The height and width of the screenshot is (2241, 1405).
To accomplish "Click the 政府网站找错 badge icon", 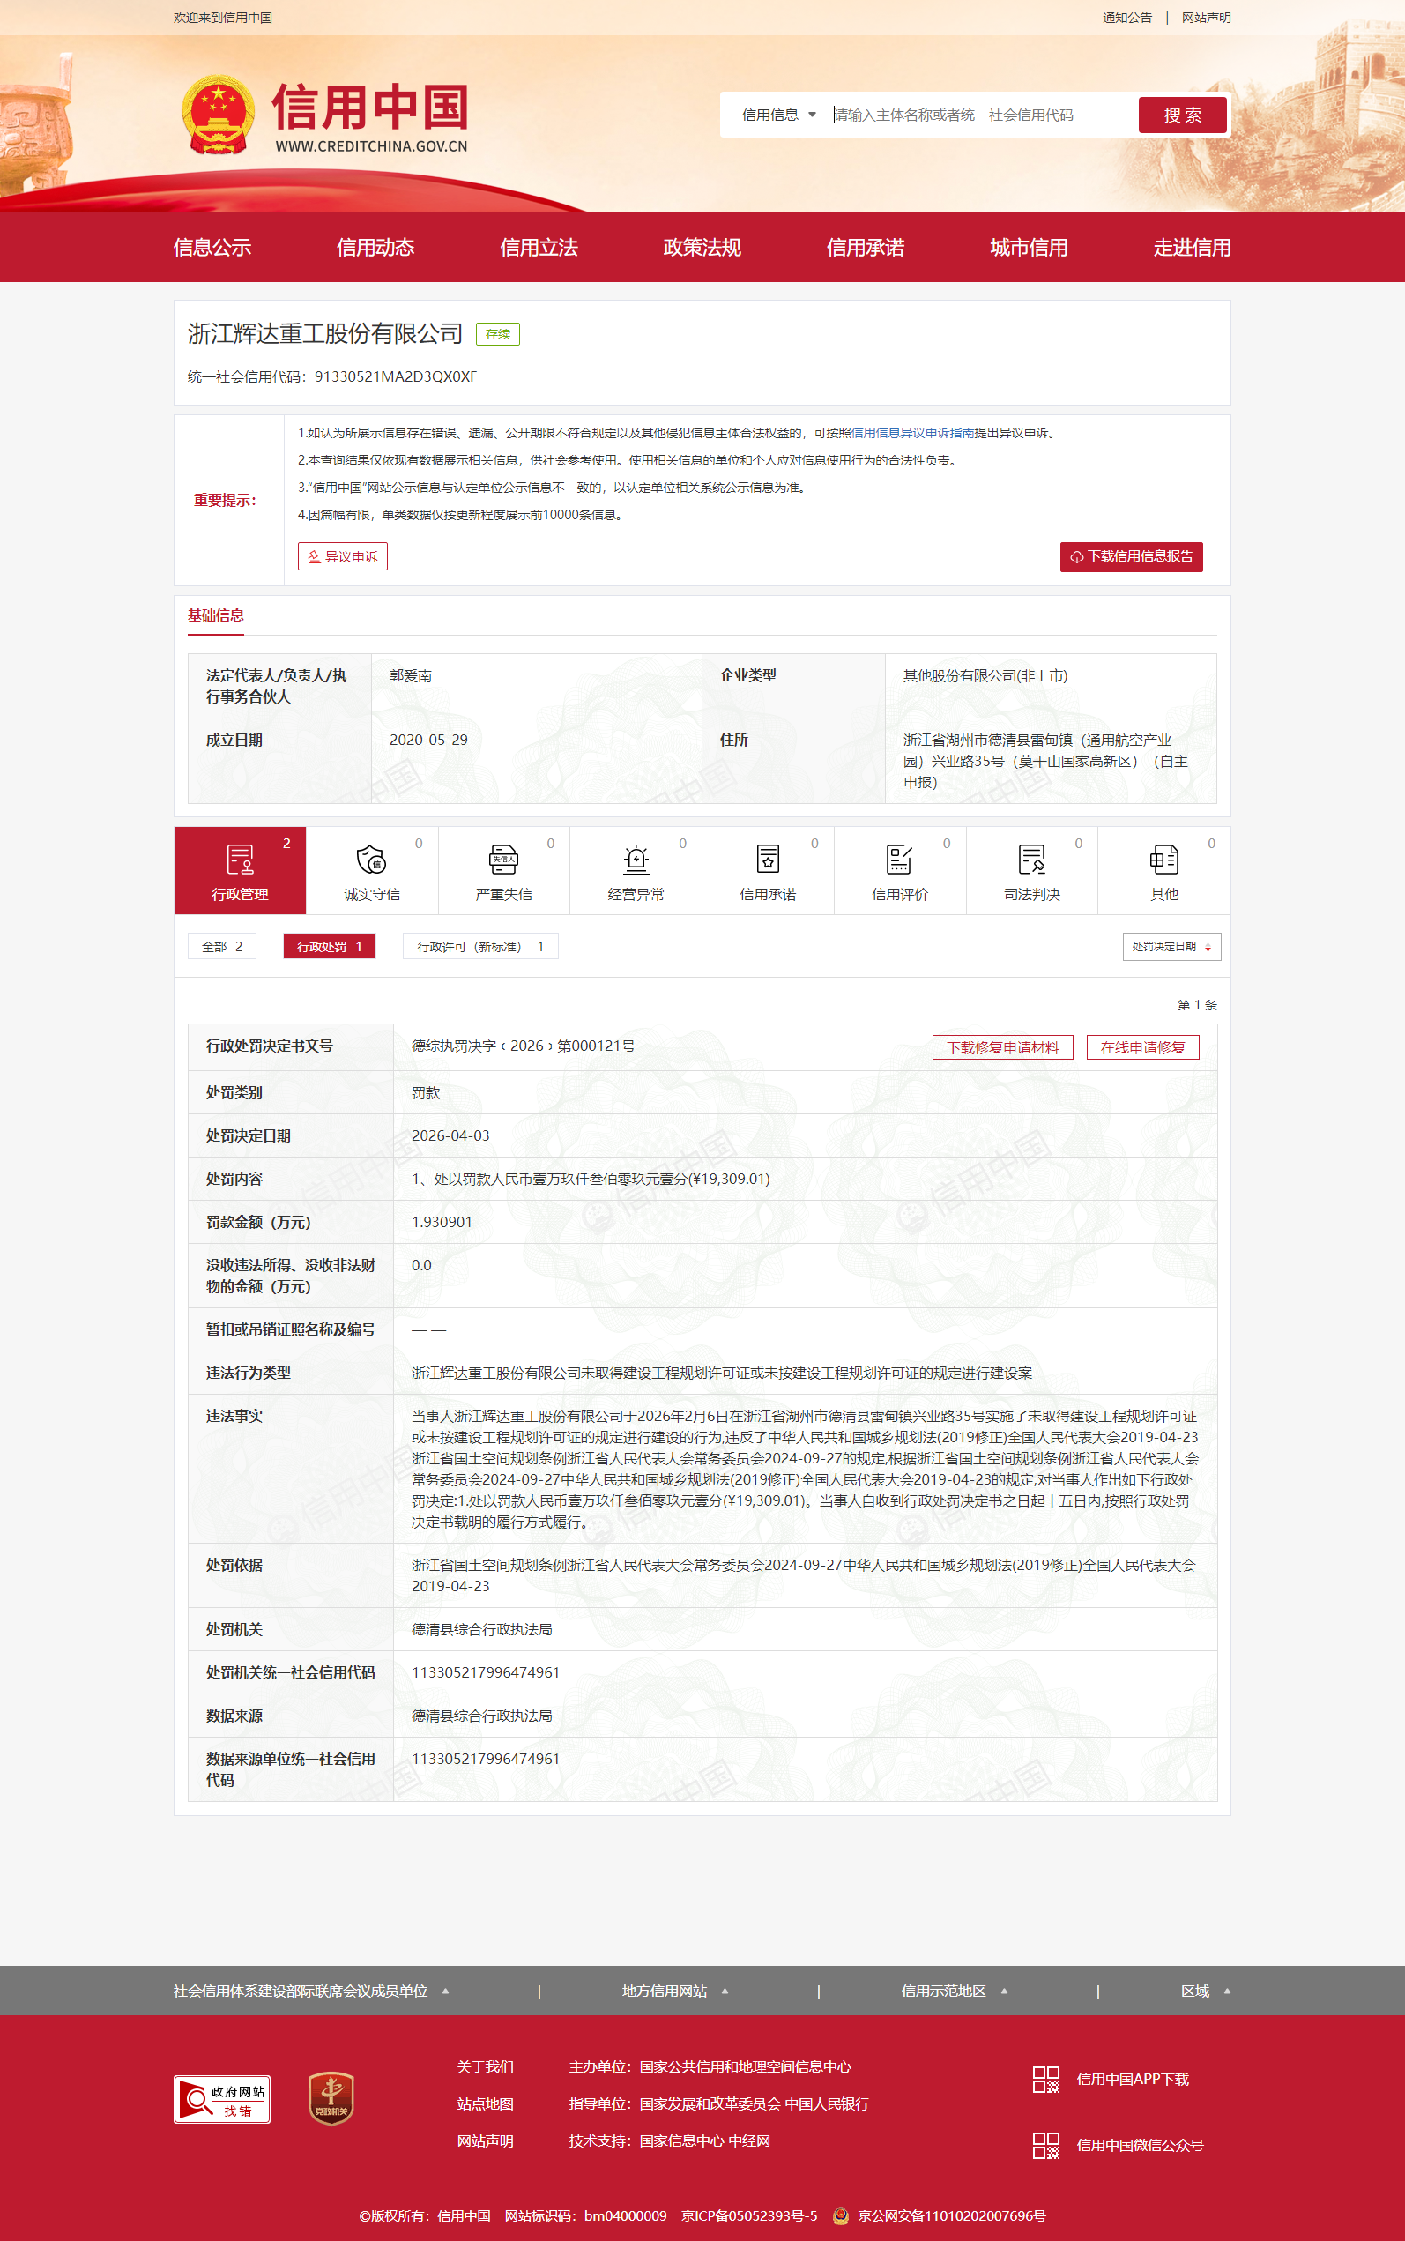I will coord(222,2099).
